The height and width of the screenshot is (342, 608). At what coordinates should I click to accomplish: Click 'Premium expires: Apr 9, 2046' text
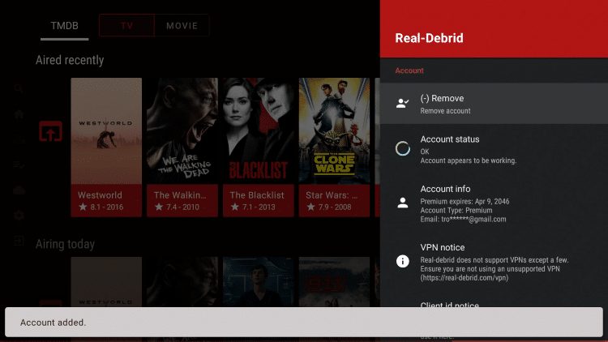pos(465,201)
